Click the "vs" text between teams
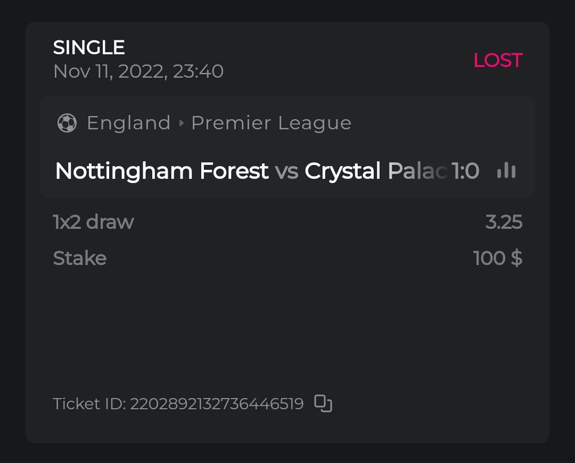The image size is (575, 463). pyautogui.click(x=286, y=171)
